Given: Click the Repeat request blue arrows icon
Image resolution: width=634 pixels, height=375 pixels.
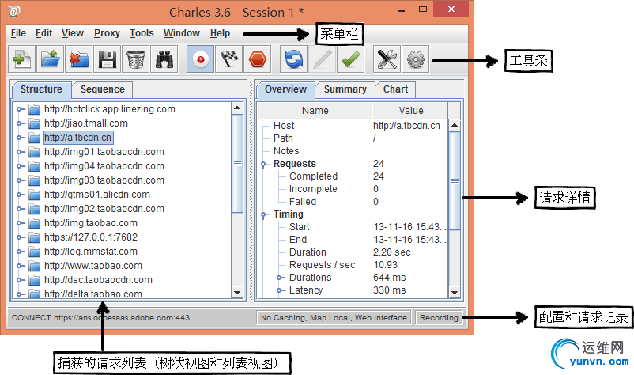Looking at the screenshot, I should [x=293, y=59].
